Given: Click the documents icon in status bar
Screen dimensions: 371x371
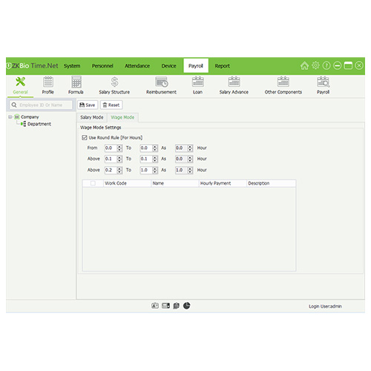Looking at the screenshot, I should click(176, 306).
